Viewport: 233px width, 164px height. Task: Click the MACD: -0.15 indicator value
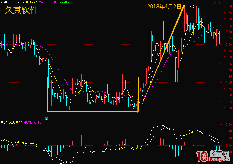32,122
